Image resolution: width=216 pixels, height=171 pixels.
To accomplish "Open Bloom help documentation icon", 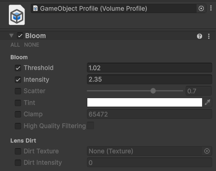I will click(200, 36).
